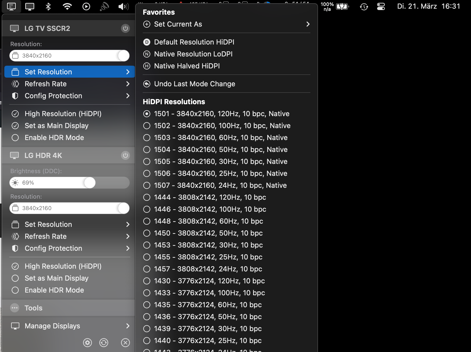Click the refresh circular arrows icon
The width and height of the screenshot is (471, 352).
click(104, 343)
